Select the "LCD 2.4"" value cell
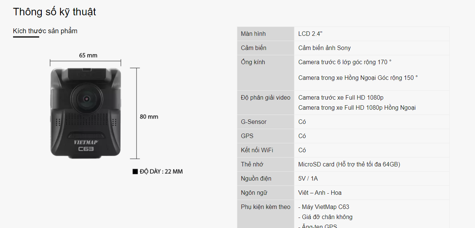Screen dimensions: 475x228 click(x=310, y=34)
